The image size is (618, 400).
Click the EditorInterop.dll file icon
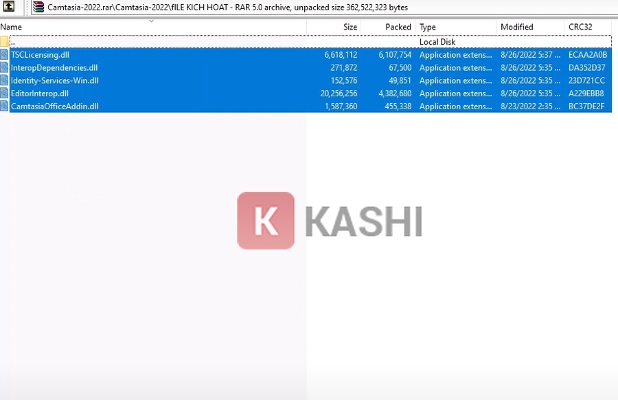(x=5, y=93)
